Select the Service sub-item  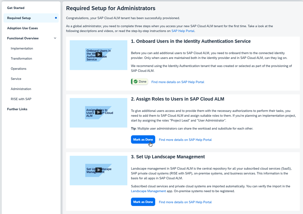click(x=16, y=79)
